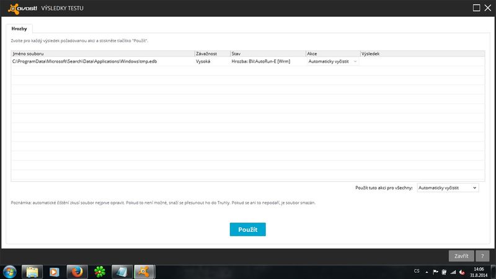
Task: Open Akce dropdown for tmp.edb row
Action: [333, 62]
